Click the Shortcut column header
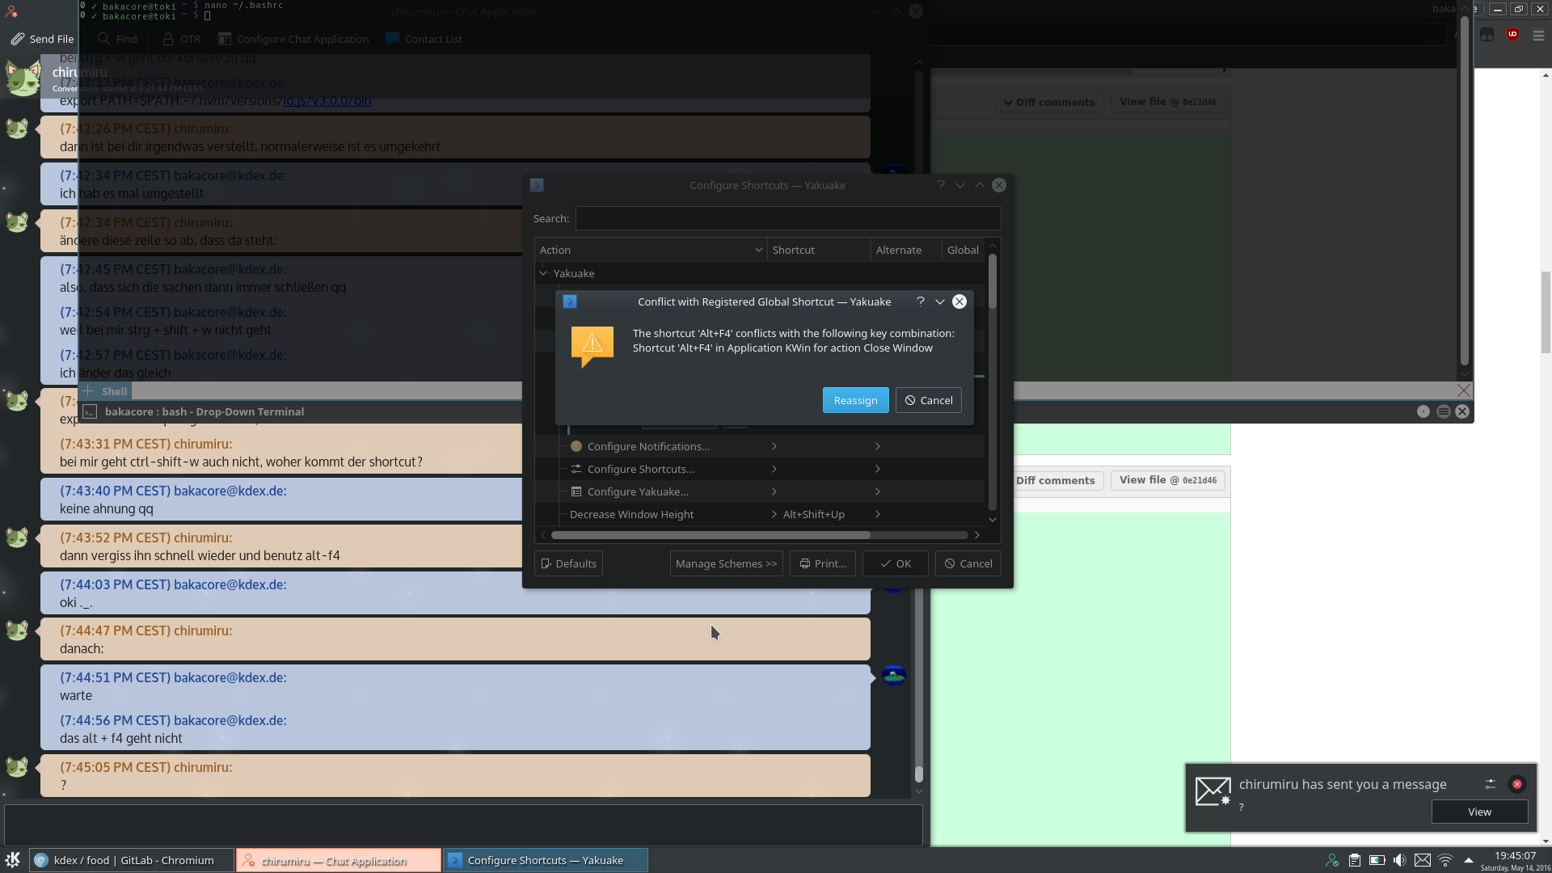 (818, 250)
